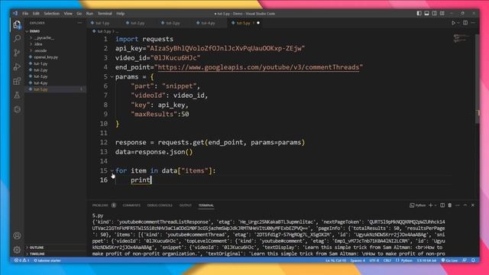This screenshot has width=489, height=275.
Task: Click the Run Python File play button
Action: point(453,23)
